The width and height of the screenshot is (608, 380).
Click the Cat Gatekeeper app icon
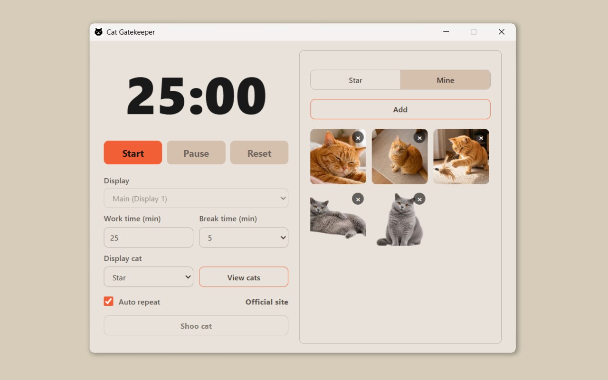pos(99,32)
